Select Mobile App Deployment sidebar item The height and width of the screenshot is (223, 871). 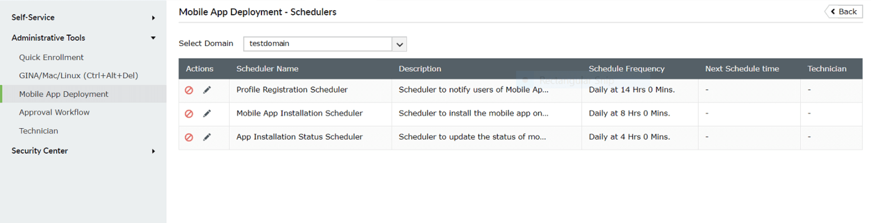(x=63, y=94)
